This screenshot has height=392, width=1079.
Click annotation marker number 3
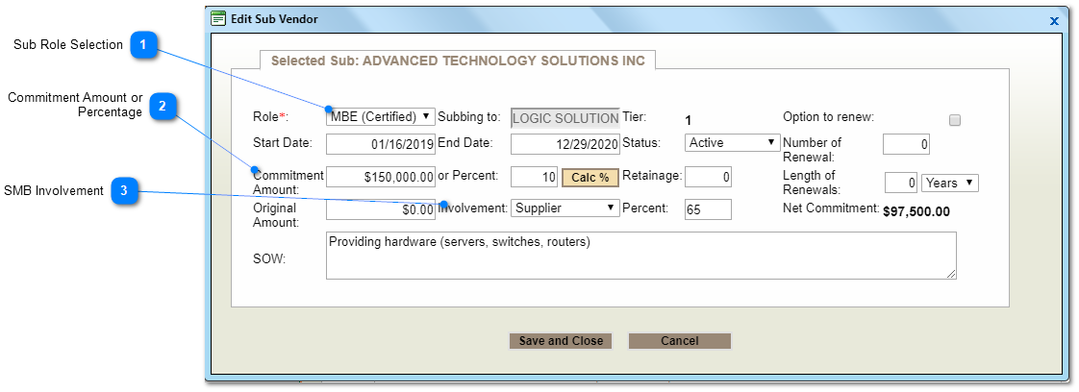click(124, 191)
